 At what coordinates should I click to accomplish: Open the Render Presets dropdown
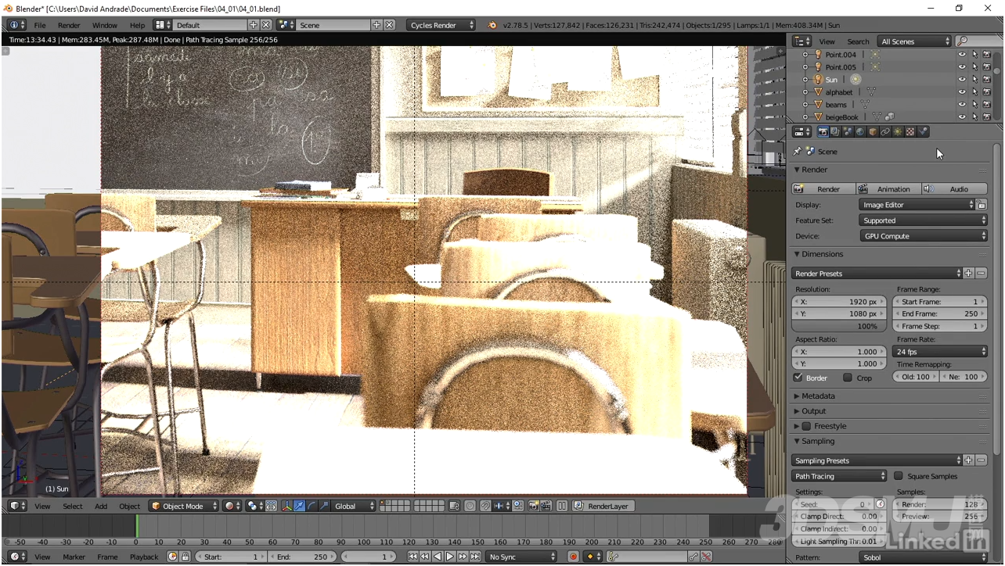coord(877,274)
